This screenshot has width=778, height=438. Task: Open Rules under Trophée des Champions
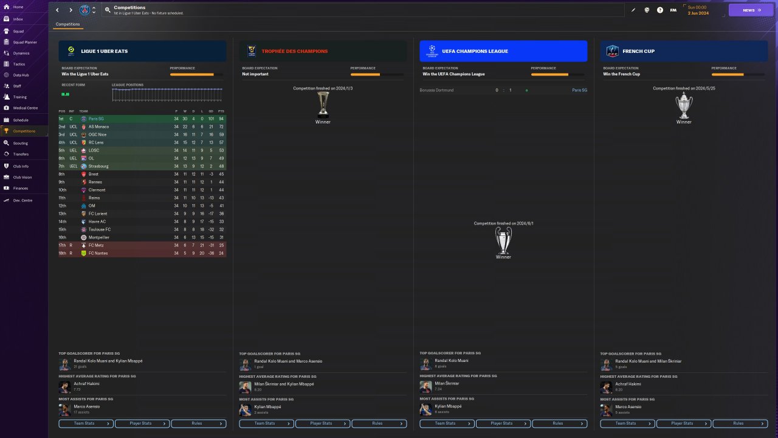click(379, 423)
